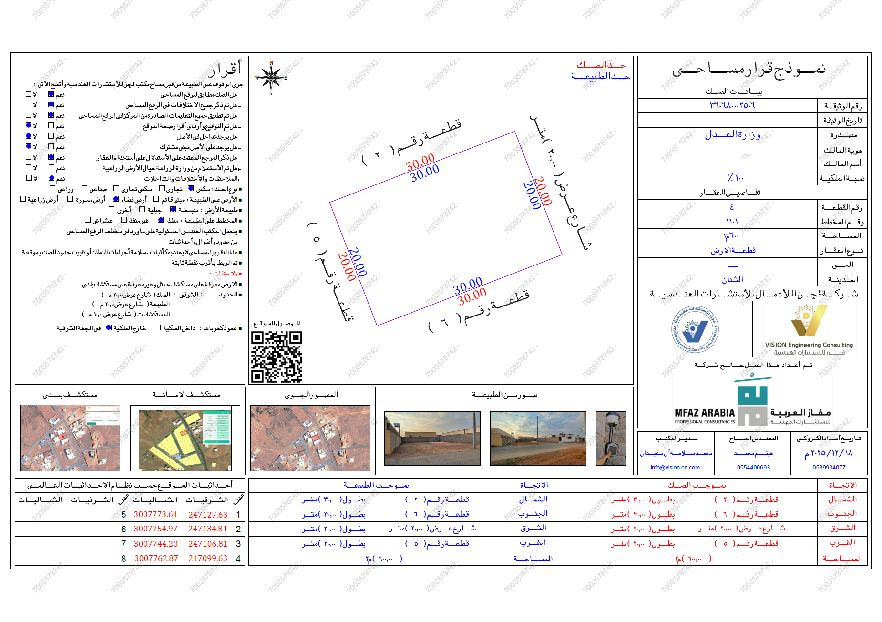Viewport: 882px width, 622px height.
Task: Click the red حد الصك legend label
Action: (602, 65)
